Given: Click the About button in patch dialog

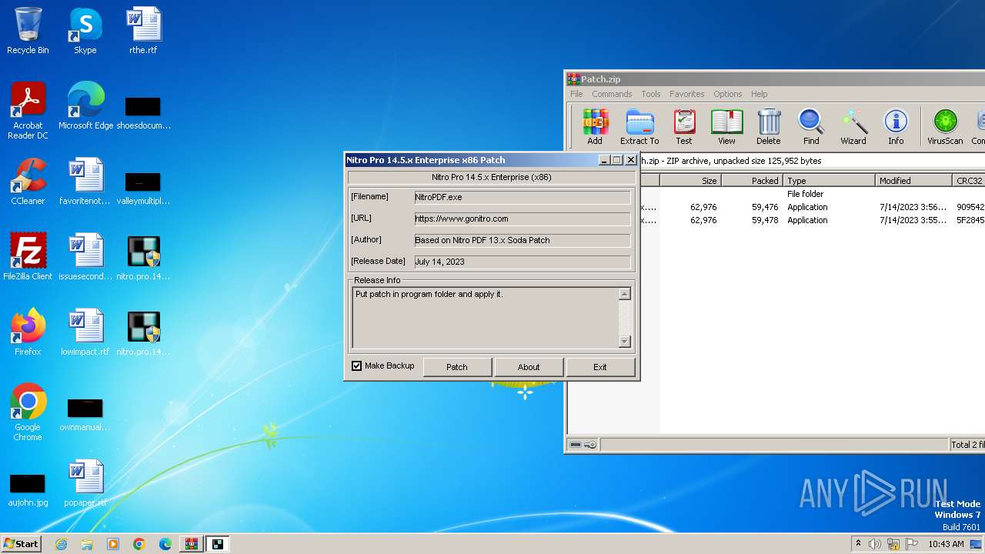Looking at the screenshot, I should (529, 367).
